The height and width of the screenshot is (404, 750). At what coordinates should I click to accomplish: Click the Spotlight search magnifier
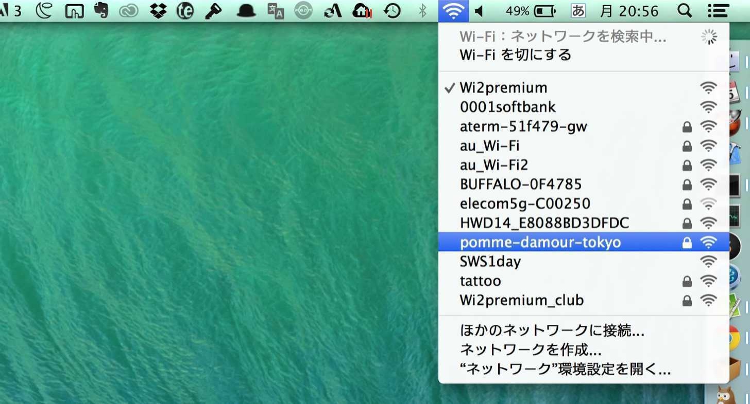684,10
